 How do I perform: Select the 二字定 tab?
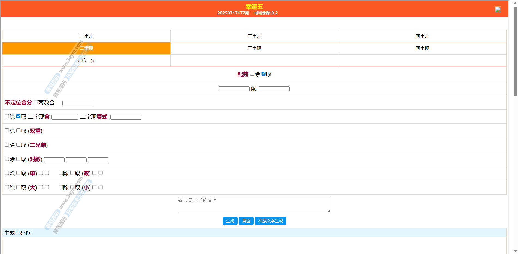point(86,36)
